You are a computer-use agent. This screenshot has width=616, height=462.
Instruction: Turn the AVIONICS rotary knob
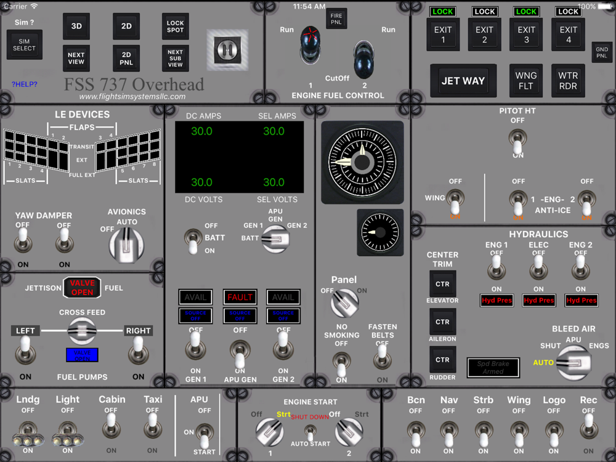(x=126, y=245)
